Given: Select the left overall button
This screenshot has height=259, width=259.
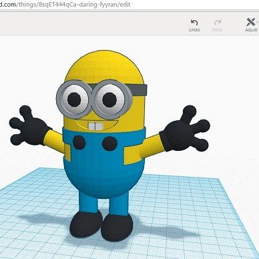Looking at the screenshot, I should (x=79, y=142).
